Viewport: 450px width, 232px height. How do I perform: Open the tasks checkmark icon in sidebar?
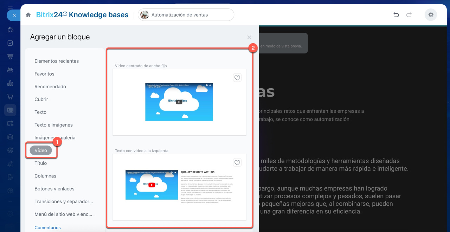(10, 43)
